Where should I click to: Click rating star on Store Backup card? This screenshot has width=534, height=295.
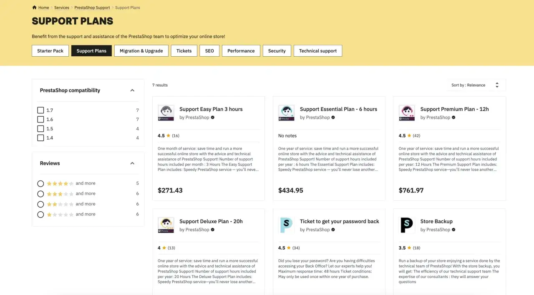[x=409, y=248]
